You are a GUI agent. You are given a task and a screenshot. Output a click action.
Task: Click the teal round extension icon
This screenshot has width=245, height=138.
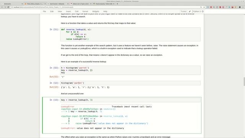(x=229, y=7)
